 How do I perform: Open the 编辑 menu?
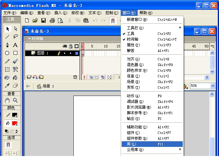pos(27,13)
